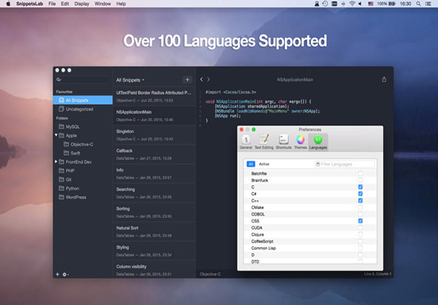Click the sidebar gear settings icon
Image resolution: width=438 pixels, height=305 pixels.
65,275
